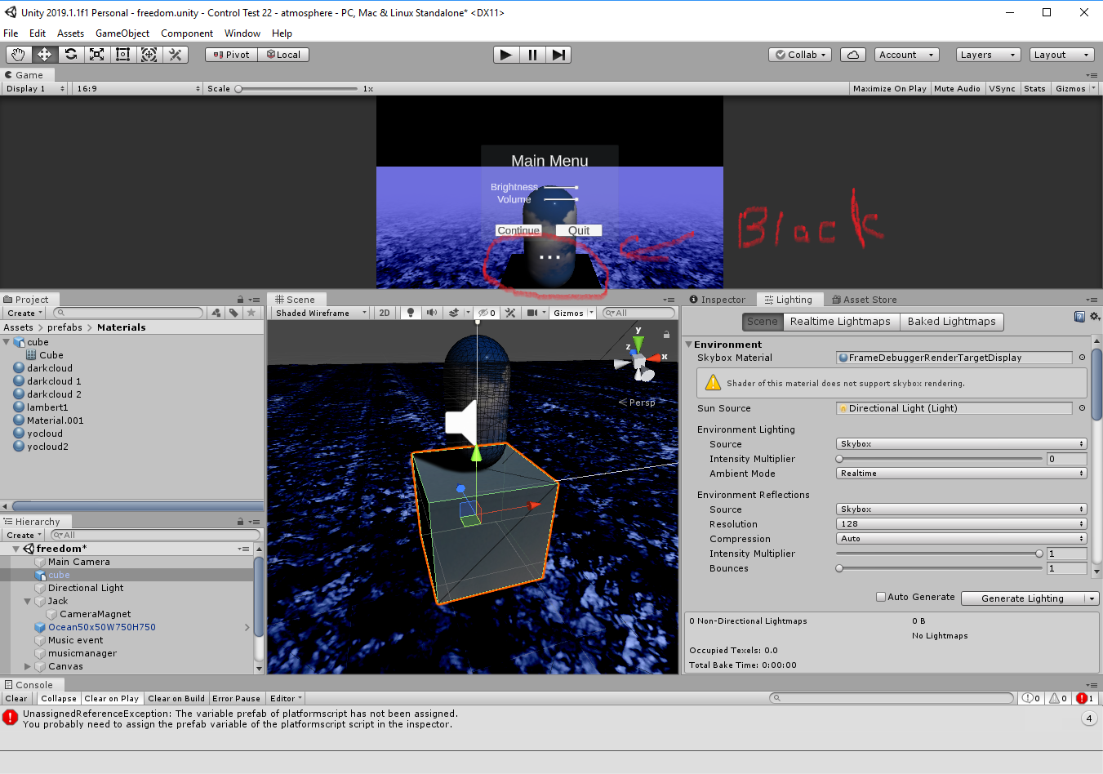Viewport: 1103px width, 774px height.
Task: Select the Baked Lightmaps tab
Action: (951, 322)
